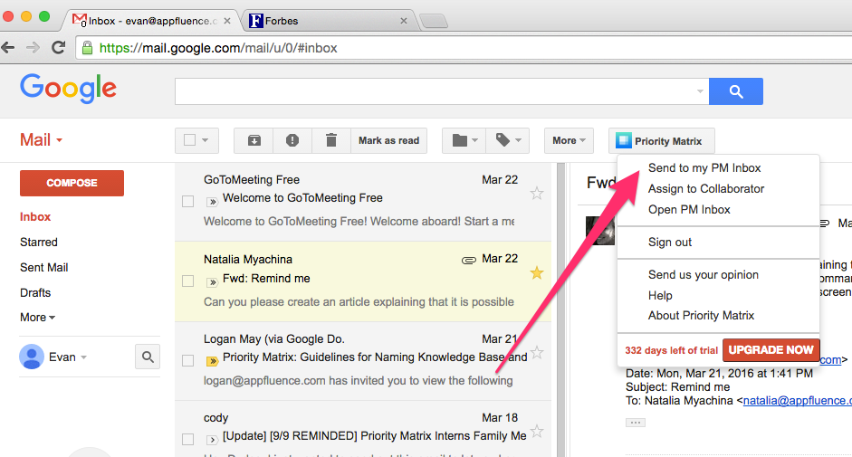Open a new browser tab
The width and height of the screenshot is (852, 457).
coord(434,21)
